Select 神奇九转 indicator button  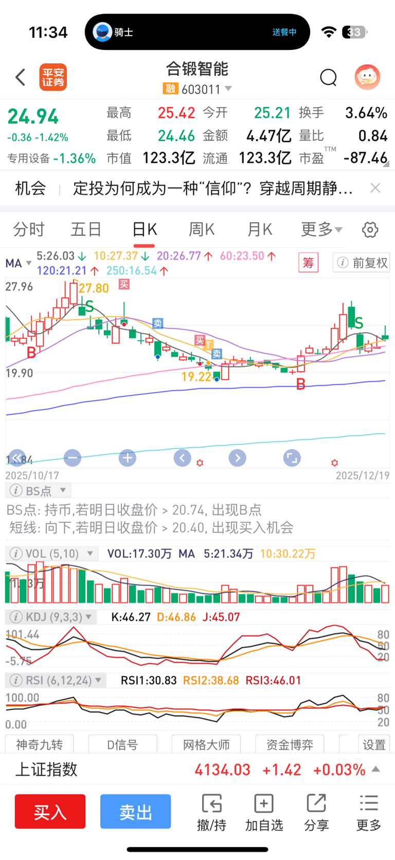point(40,745)
